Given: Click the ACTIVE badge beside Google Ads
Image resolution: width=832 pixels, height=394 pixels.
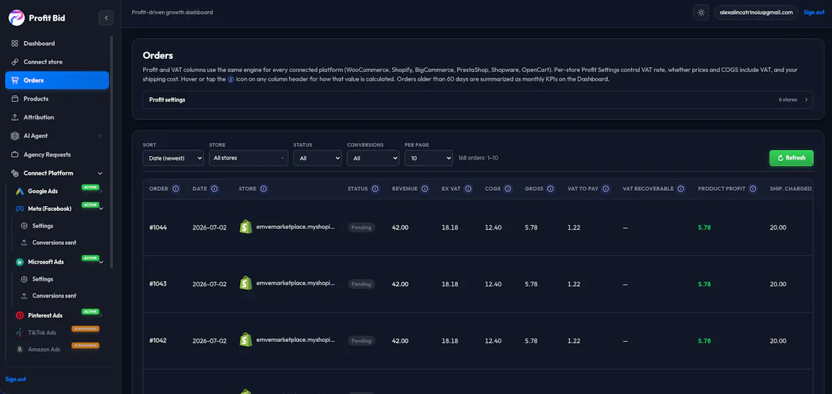Looking at the screenshot, I should click(89, 187).
